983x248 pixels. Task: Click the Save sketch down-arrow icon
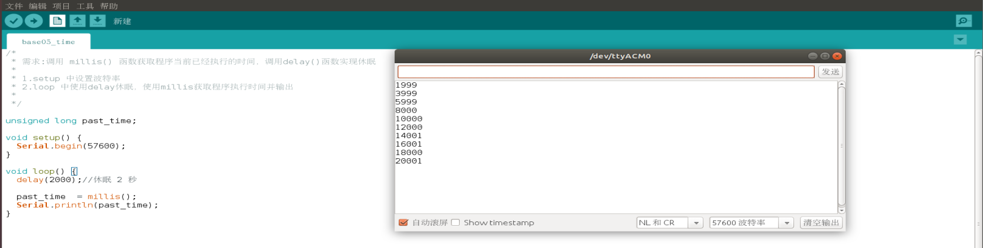pyautogui.click(x=97, y=21)
